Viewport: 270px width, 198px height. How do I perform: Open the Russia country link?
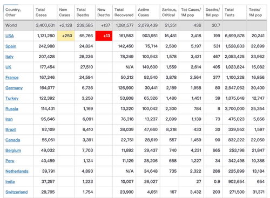click(x=12, y=109)
